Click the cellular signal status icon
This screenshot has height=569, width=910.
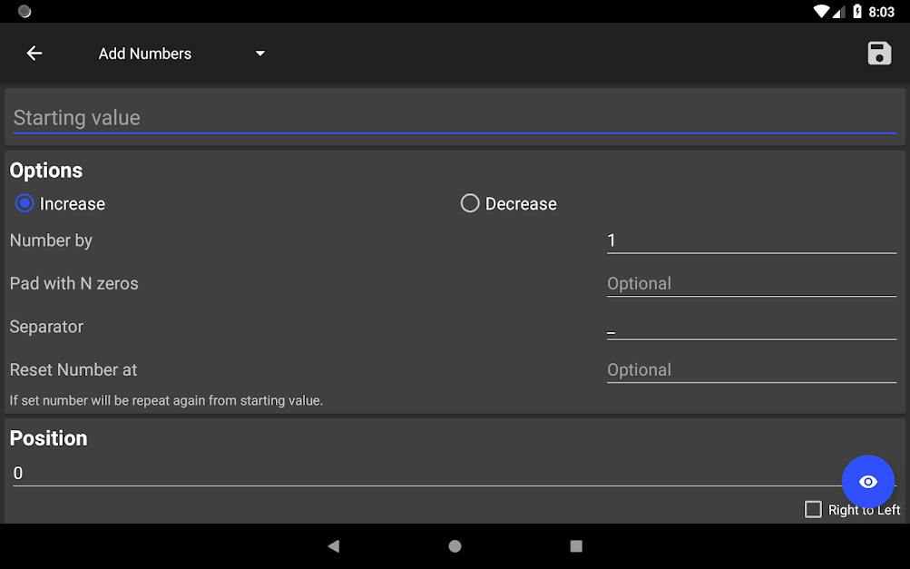(x=839, y=12)
